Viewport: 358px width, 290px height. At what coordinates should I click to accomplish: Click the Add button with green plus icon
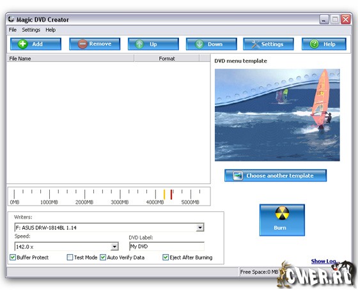point(36,44)
